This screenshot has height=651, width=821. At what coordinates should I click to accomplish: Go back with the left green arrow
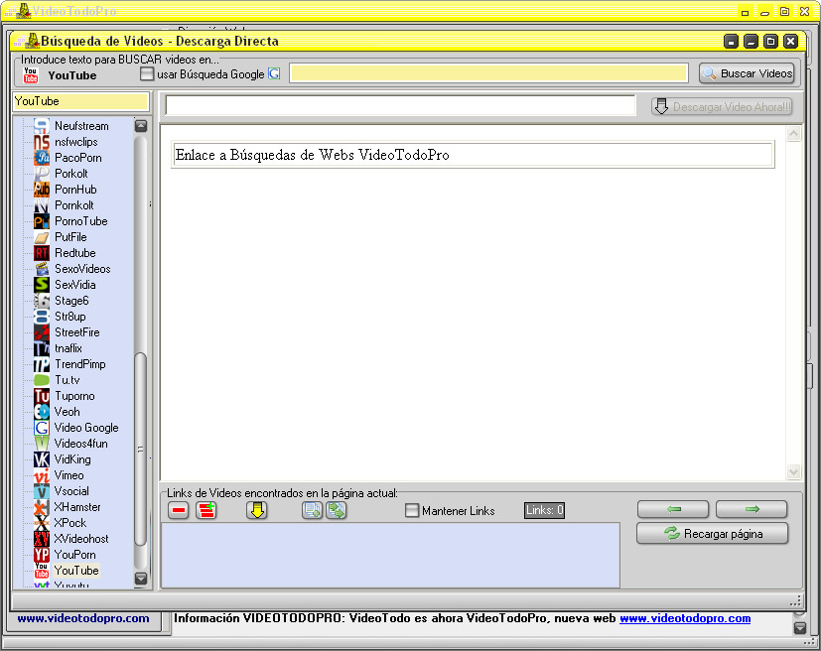[673, 509]
